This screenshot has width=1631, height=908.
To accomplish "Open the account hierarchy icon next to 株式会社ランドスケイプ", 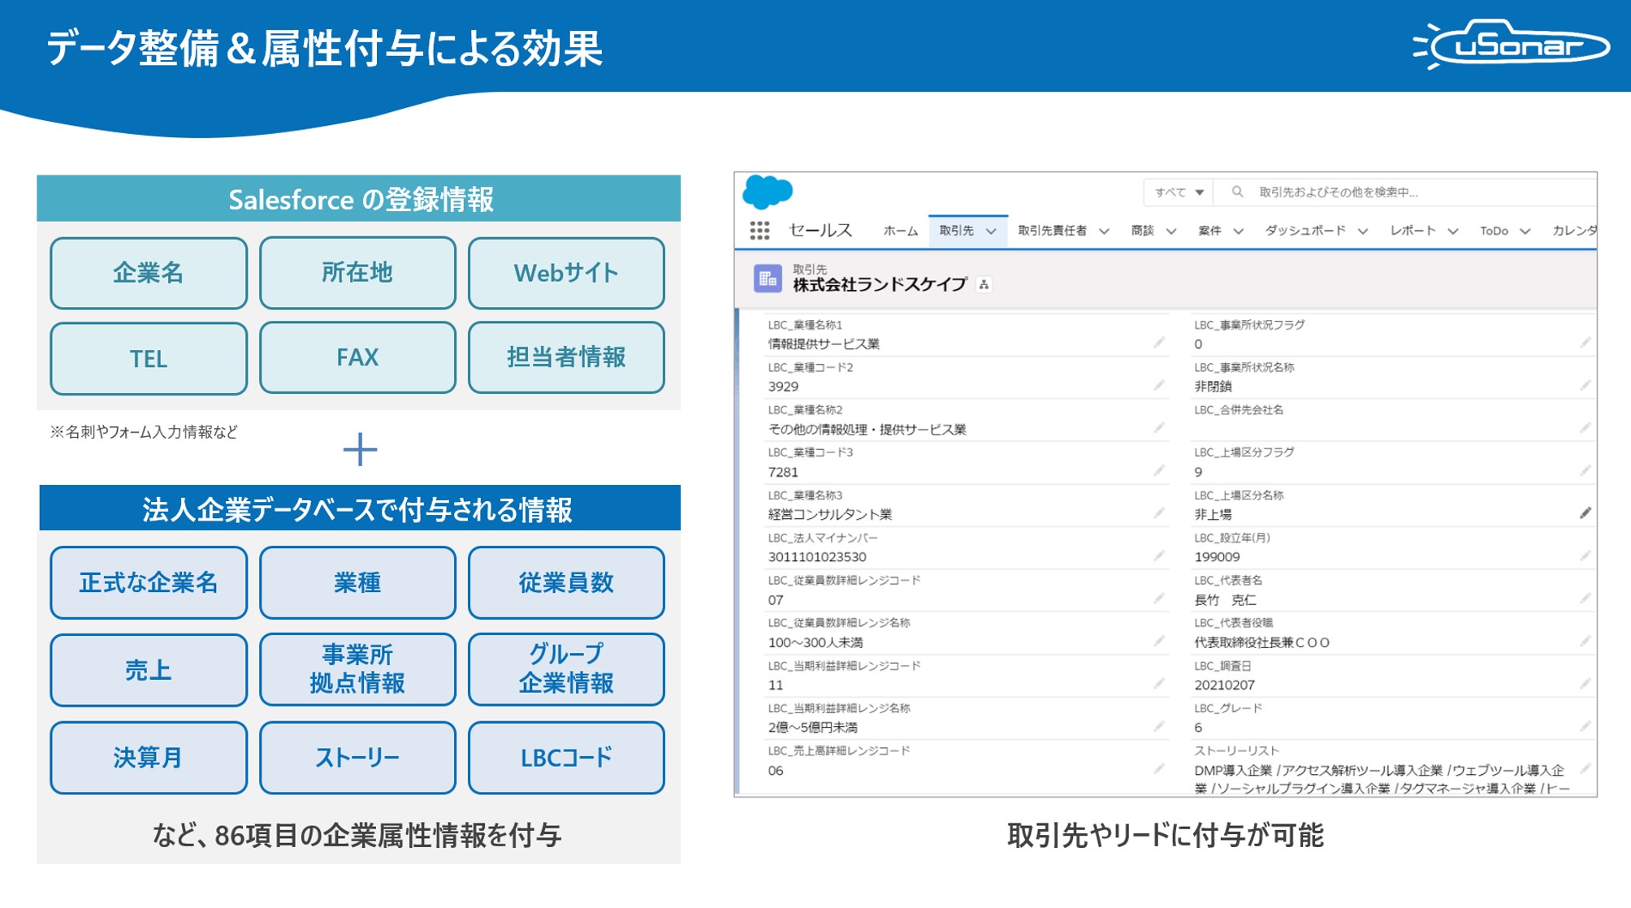I will pos(984,284).
